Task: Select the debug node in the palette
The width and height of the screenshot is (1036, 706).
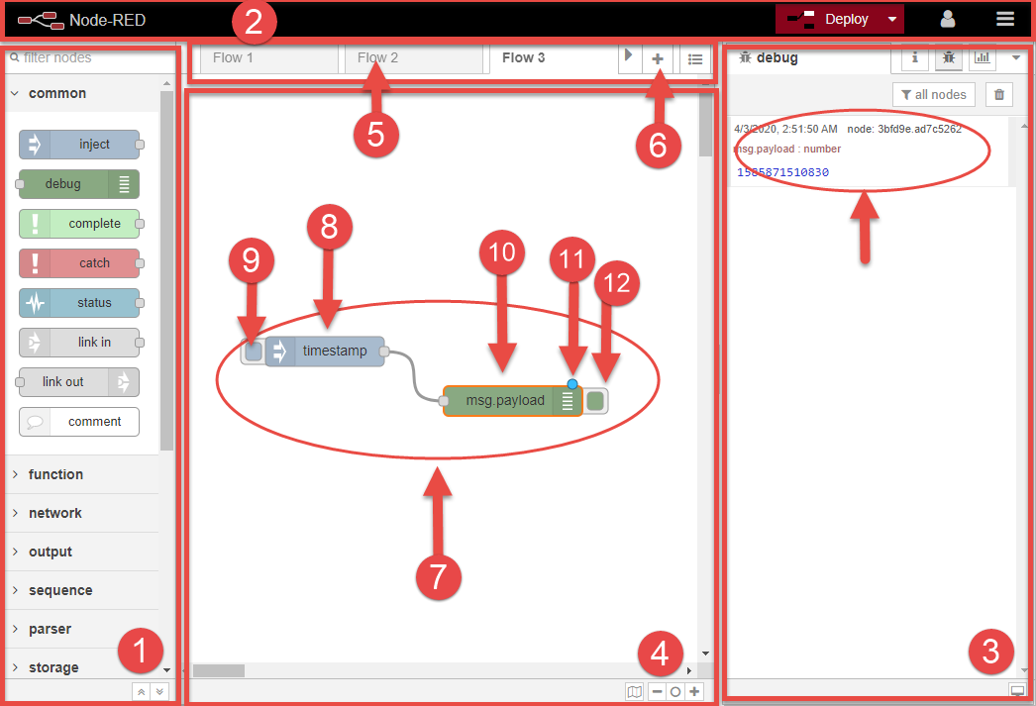Action: point(79,184)
